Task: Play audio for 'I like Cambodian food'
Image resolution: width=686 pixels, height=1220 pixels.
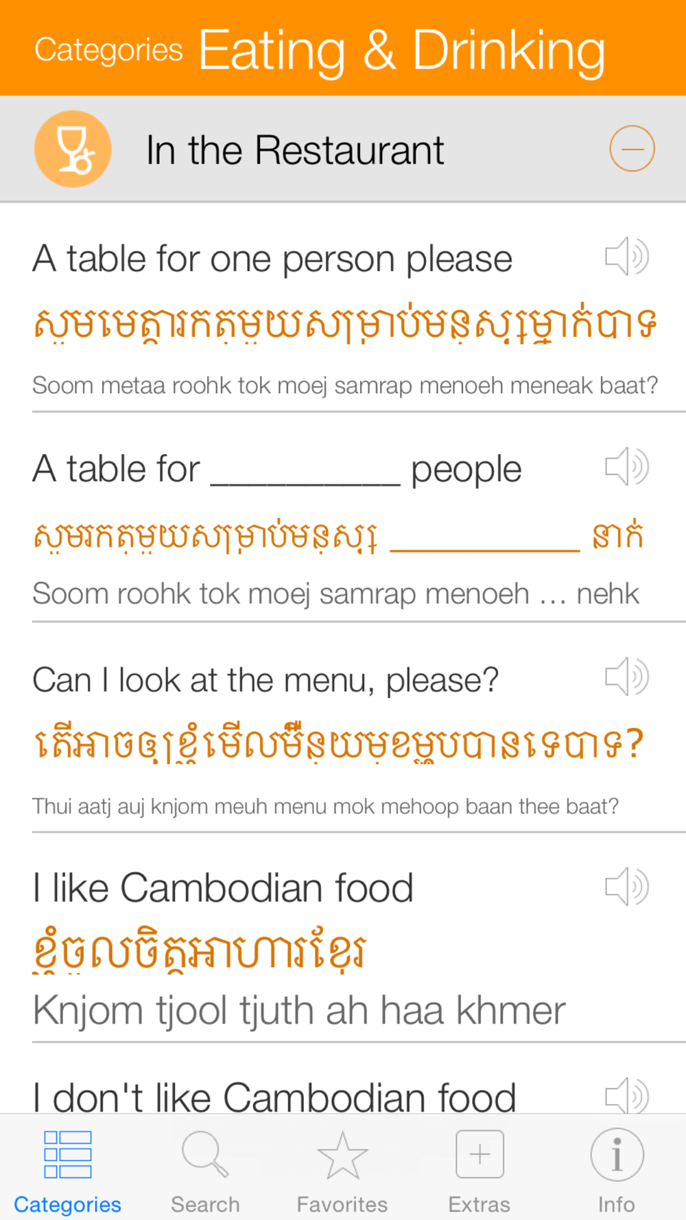Action: click(627, 887)
